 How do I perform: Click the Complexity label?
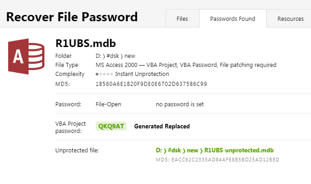[70, 74]
